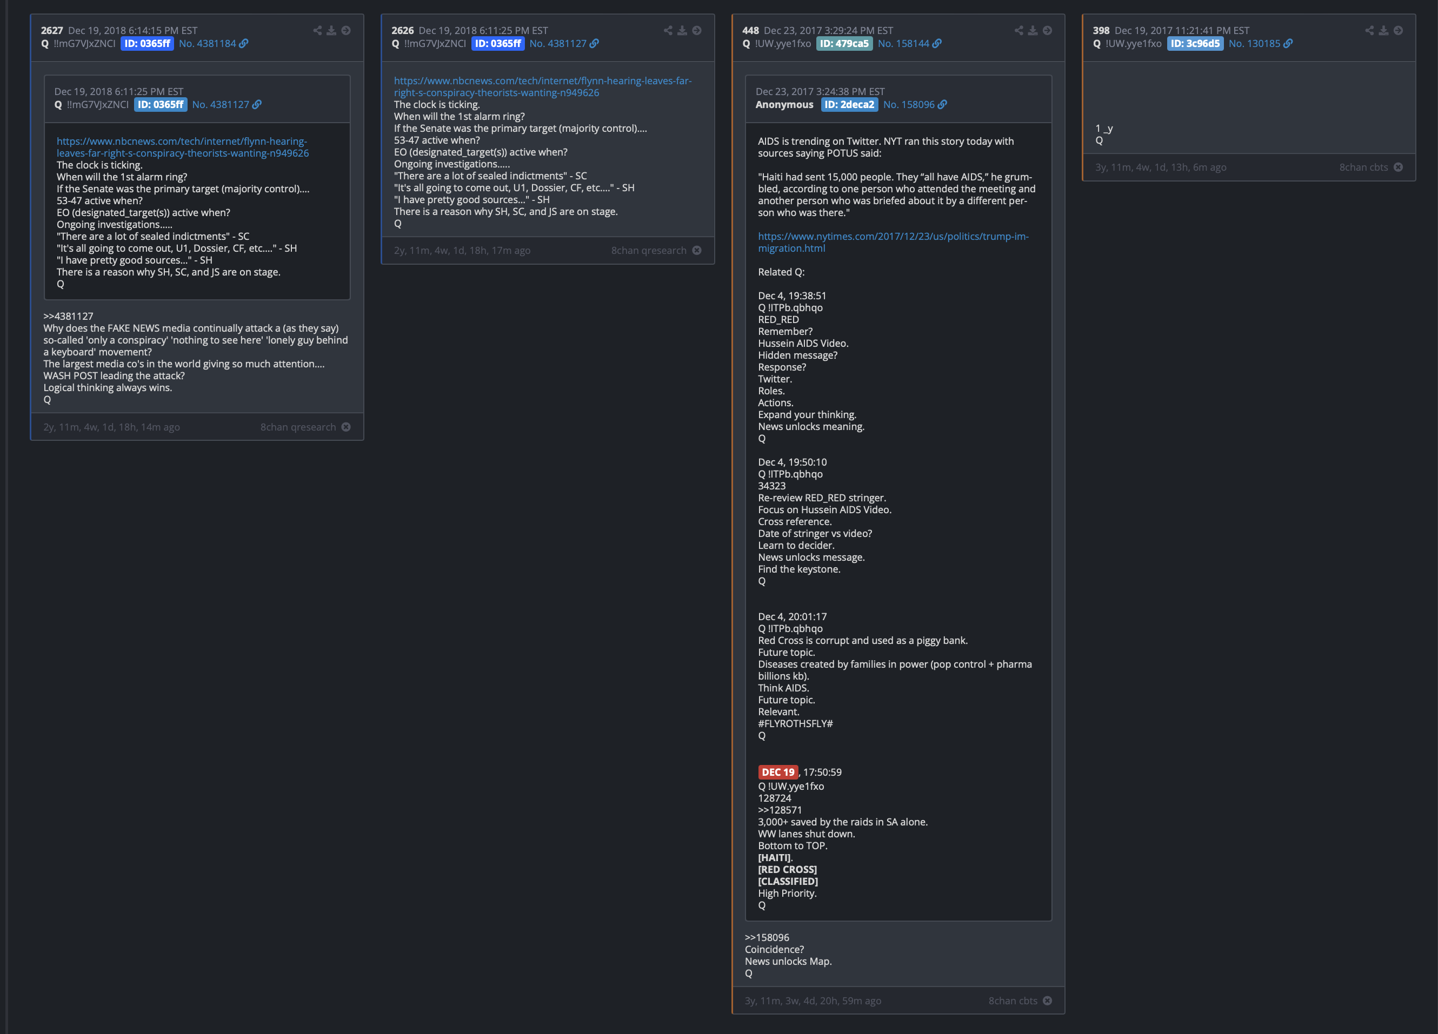Viewport: 1438px width, 1034px height.
Task: Open quoted post link No. 158096
Action: click(x=909, y=105)
